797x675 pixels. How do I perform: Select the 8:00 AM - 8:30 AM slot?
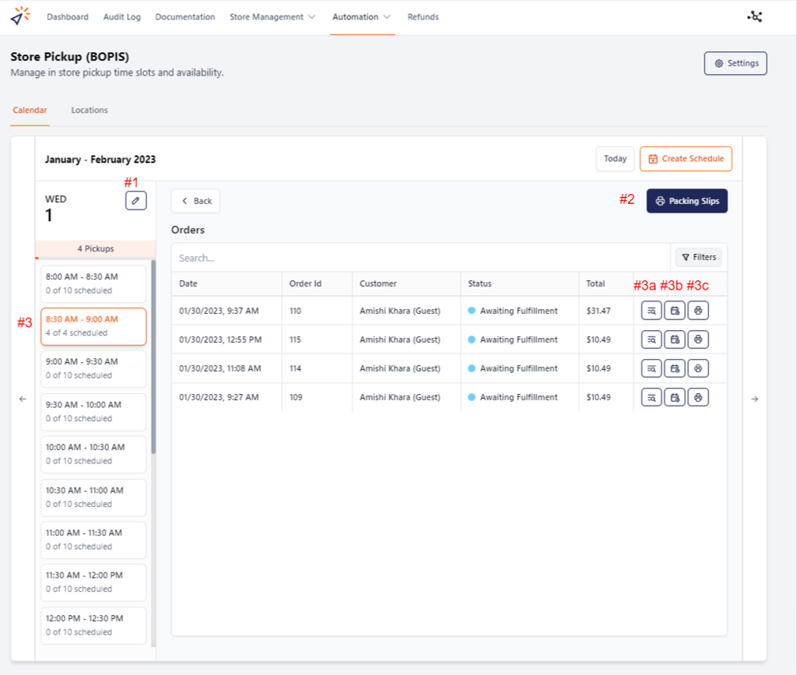(93, 283)
